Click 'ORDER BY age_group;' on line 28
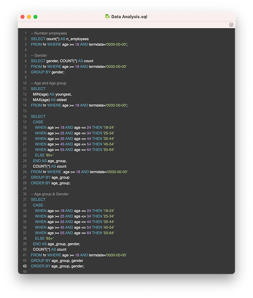 point(51,183)
